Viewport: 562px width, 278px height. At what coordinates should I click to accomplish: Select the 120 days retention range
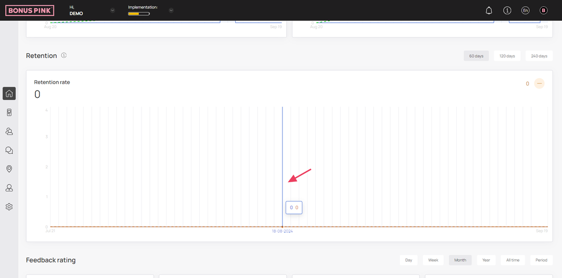pyautogui.click(x=507, y=56)
